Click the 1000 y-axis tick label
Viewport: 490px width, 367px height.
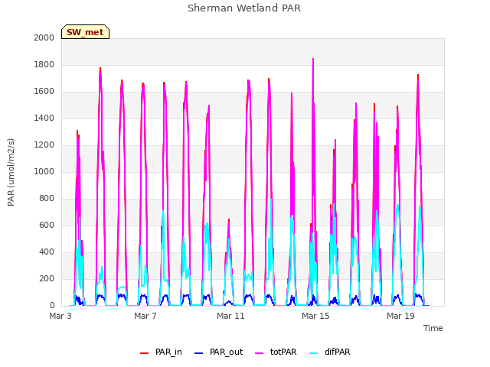[44, 171]
